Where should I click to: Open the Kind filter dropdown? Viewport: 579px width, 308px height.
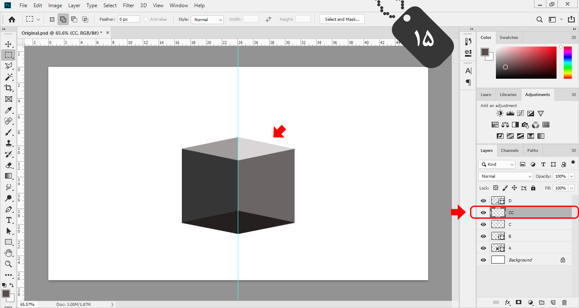[497, 164]
